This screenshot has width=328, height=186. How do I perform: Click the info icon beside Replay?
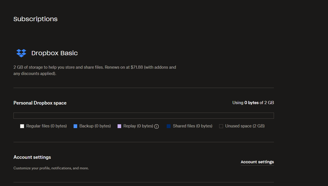(156, 126)
